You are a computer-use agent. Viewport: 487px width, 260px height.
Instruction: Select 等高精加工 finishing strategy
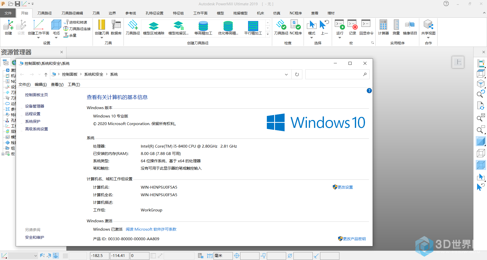click(203, 28)
